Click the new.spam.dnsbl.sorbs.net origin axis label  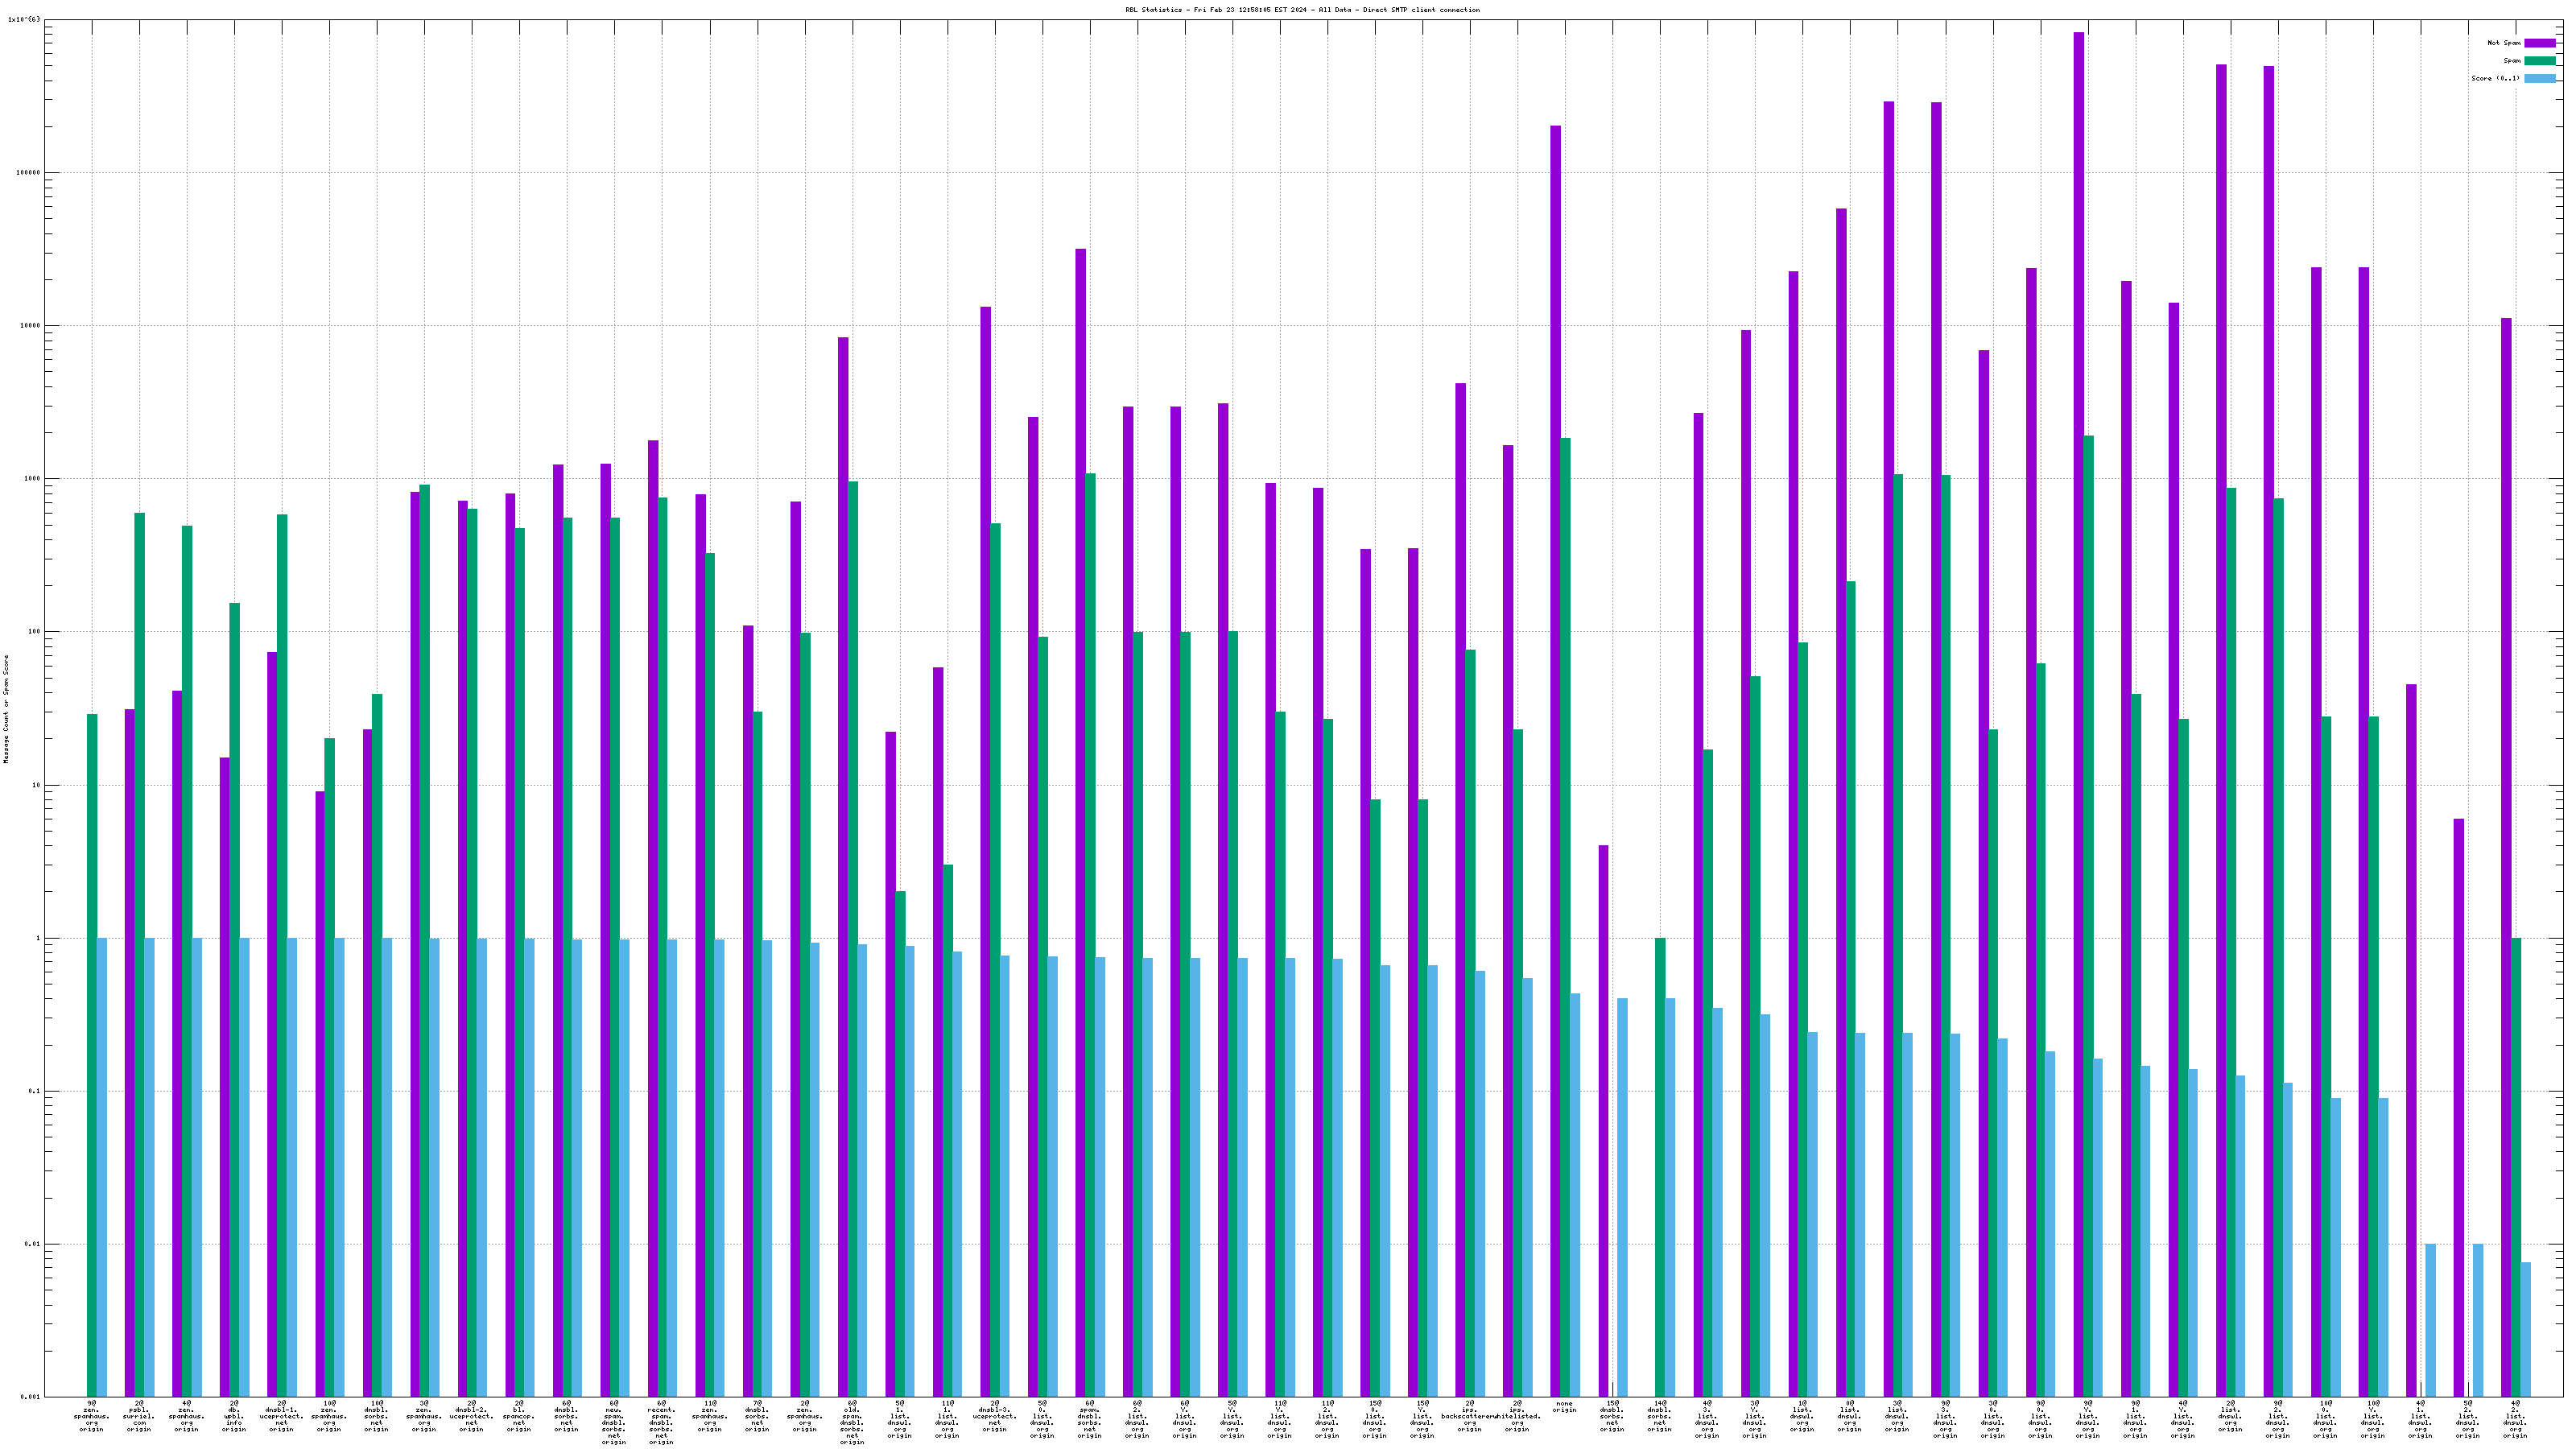pos(614,1423)
